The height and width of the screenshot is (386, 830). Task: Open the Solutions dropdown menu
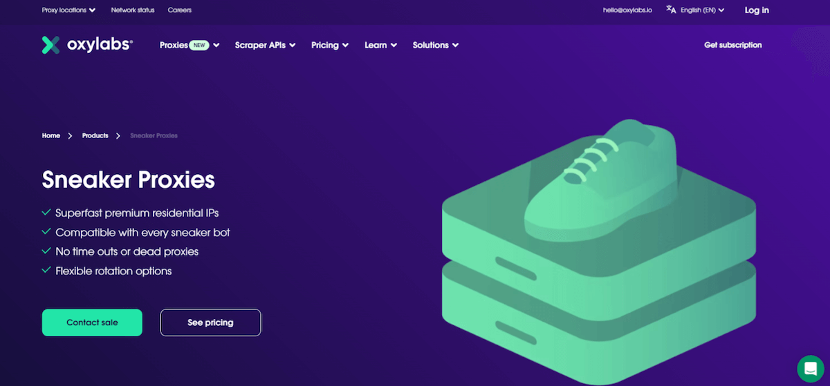coord(436,45)
